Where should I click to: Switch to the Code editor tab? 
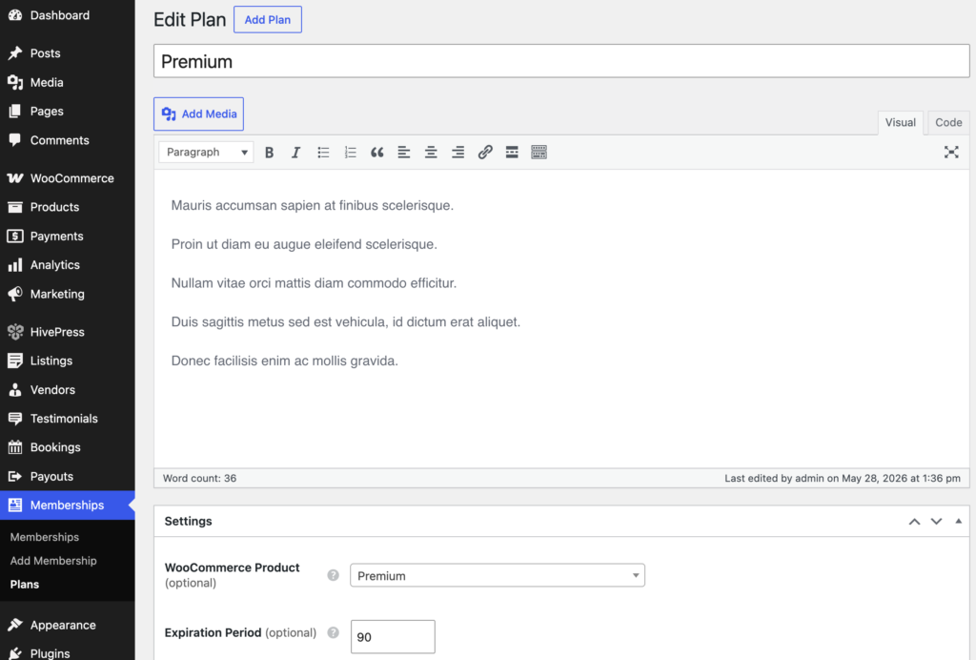(x=948, y=123)
